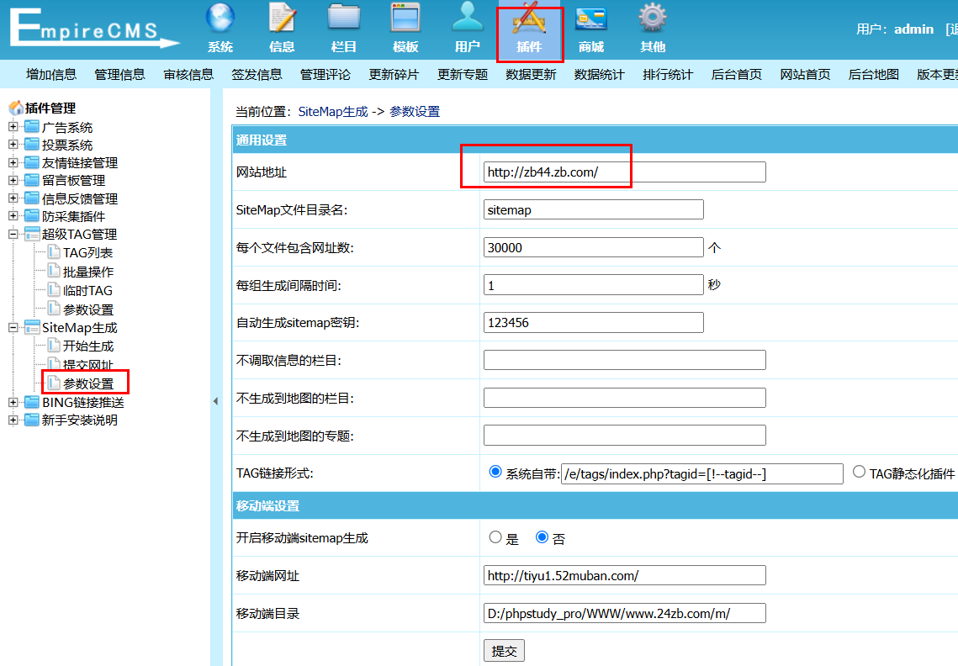Click the 商城 shop card icon
The image size is (958, 666).
[591, 18]
